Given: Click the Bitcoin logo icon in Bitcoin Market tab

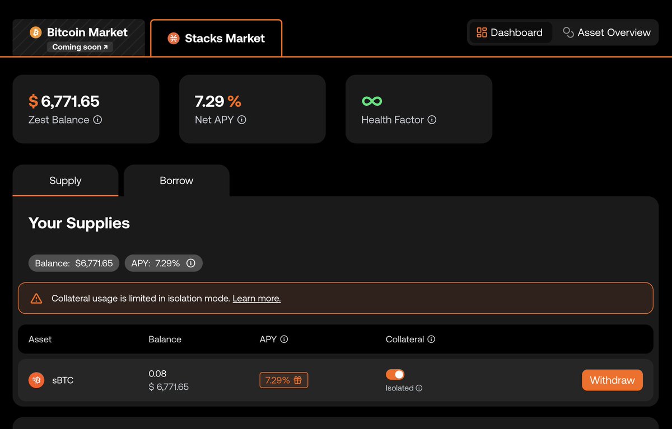Looking at the screenshot, I should click(36, 32).
